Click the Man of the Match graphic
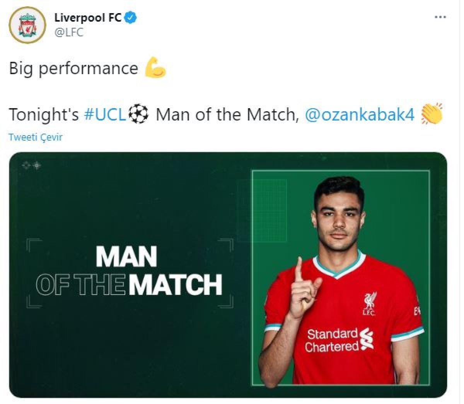This screenshot has width=464, height=404. pyautogui.click(x=232, y=276)
